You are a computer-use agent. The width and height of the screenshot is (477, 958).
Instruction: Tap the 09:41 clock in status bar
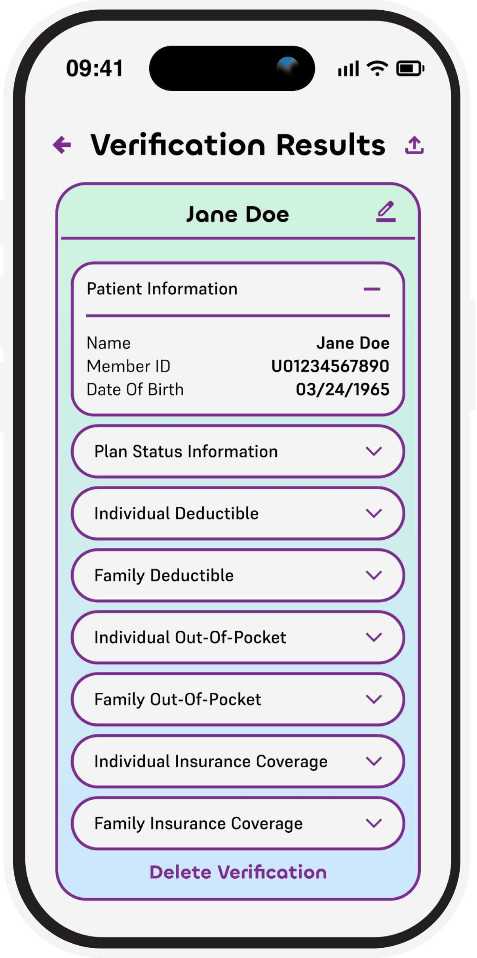[95, 68]
